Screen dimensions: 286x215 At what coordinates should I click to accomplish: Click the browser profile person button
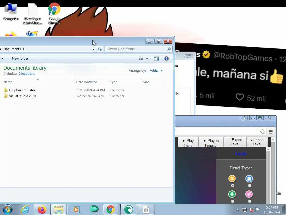pyautogui.click(x=244, y=118)
